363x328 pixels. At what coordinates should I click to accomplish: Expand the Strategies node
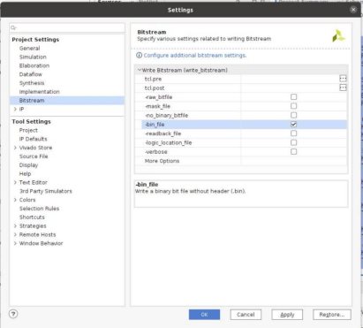click(x=15, y=225)
